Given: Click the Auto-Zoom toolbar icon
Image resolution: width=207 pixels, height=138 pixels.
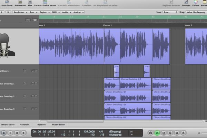Looking at the screenshot, I should [x=7, y=2].
